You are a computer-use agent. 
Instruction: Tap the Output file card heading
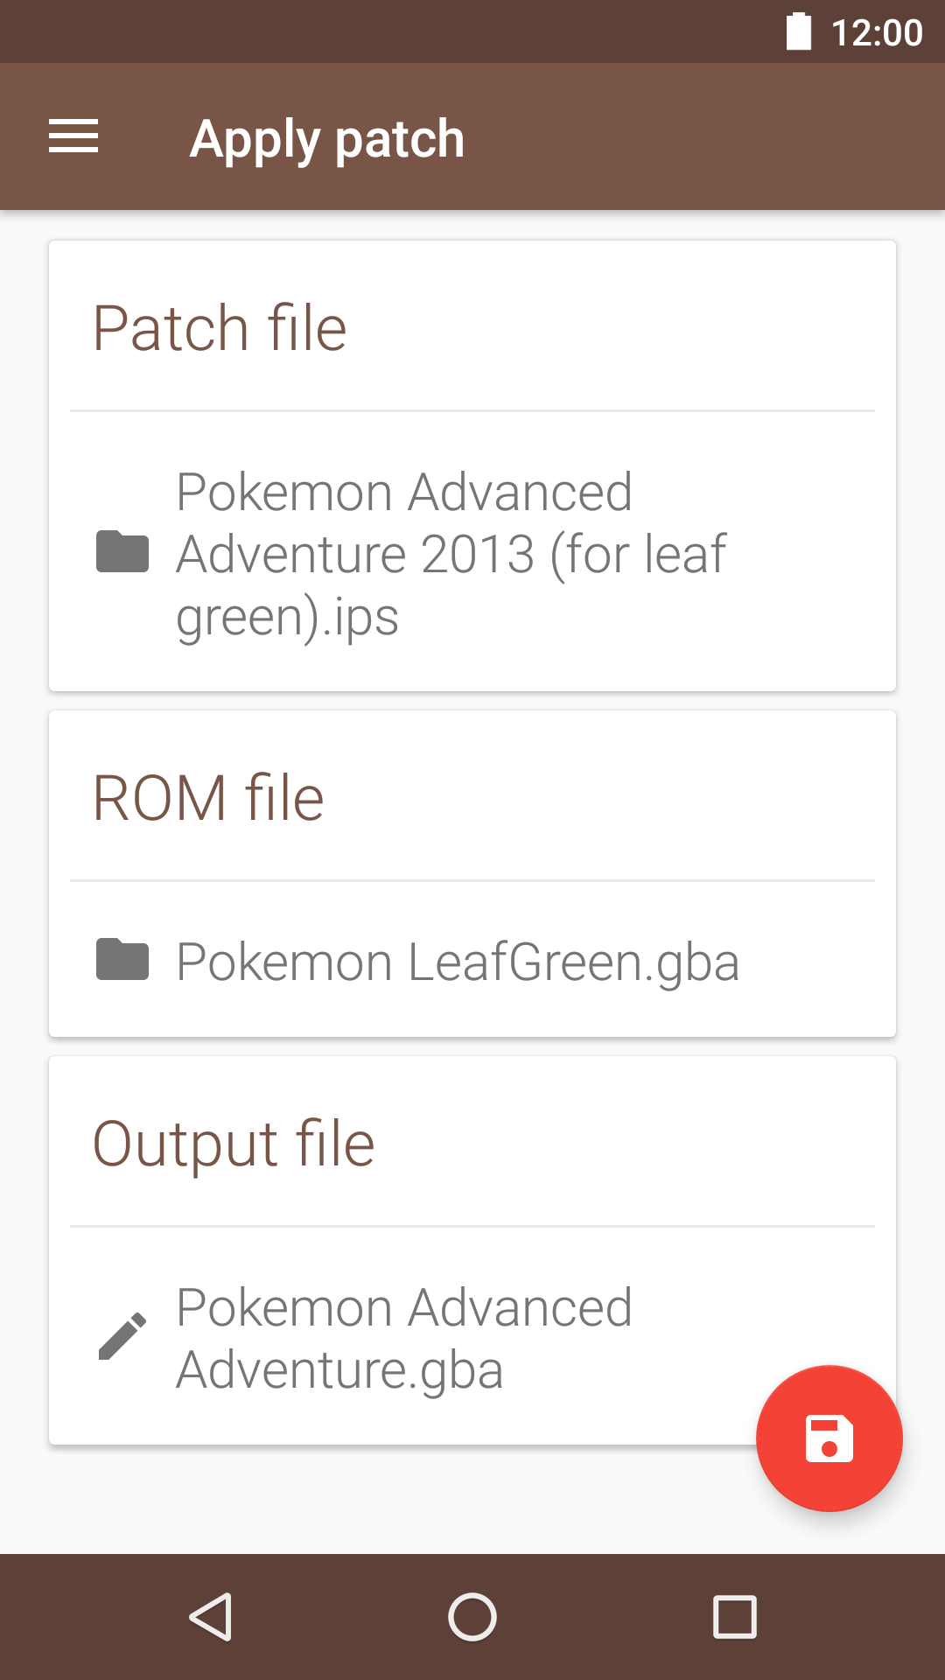tap(234, 1144)
